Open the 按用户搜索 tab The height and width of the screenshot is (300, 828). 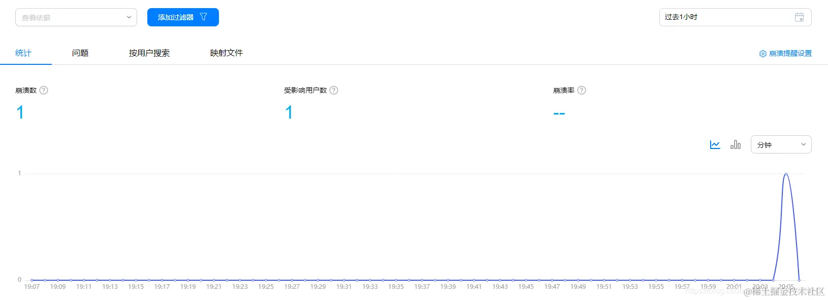(x=149, y=53)
